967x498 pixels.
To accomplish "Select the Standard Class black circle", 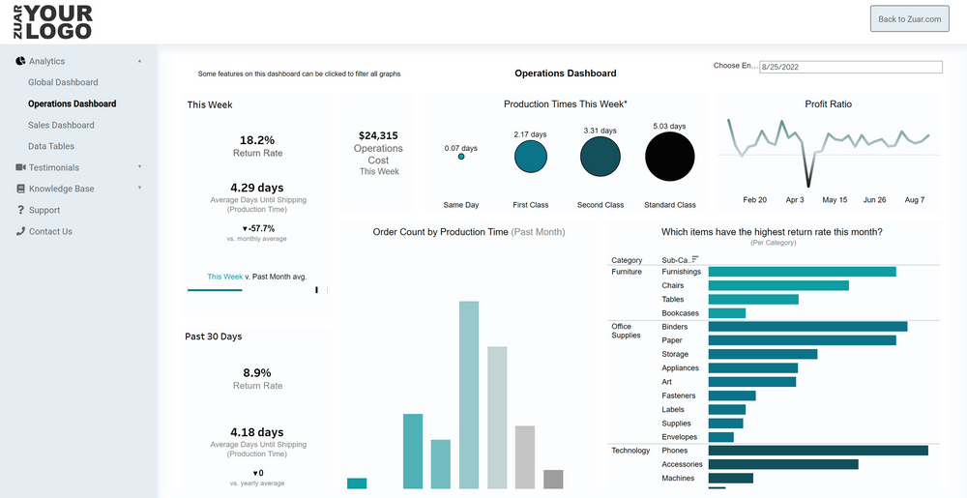I will coord(669,157).
